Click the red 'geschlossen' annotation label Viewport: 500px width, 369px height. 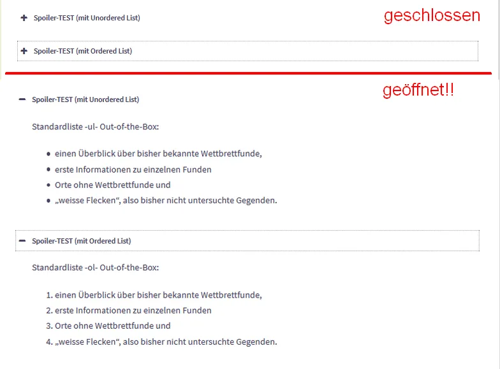(x=432, y=16)
